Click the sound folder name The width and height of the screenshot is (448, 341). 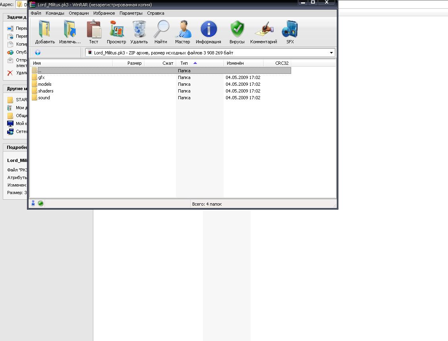click(x=44, y=98)
